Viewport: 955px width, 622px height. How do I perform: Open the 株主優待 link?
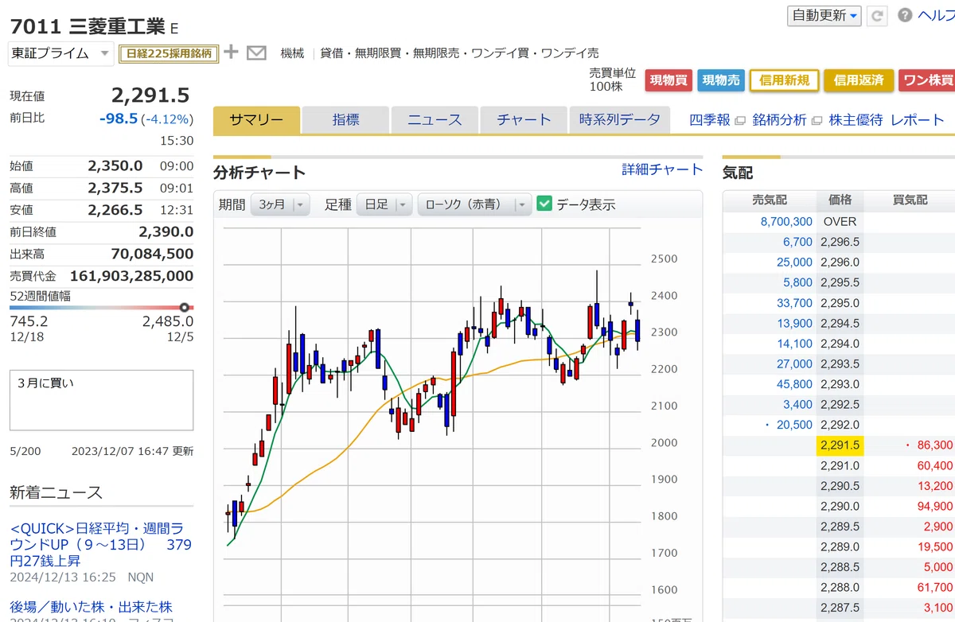(856, 120)
